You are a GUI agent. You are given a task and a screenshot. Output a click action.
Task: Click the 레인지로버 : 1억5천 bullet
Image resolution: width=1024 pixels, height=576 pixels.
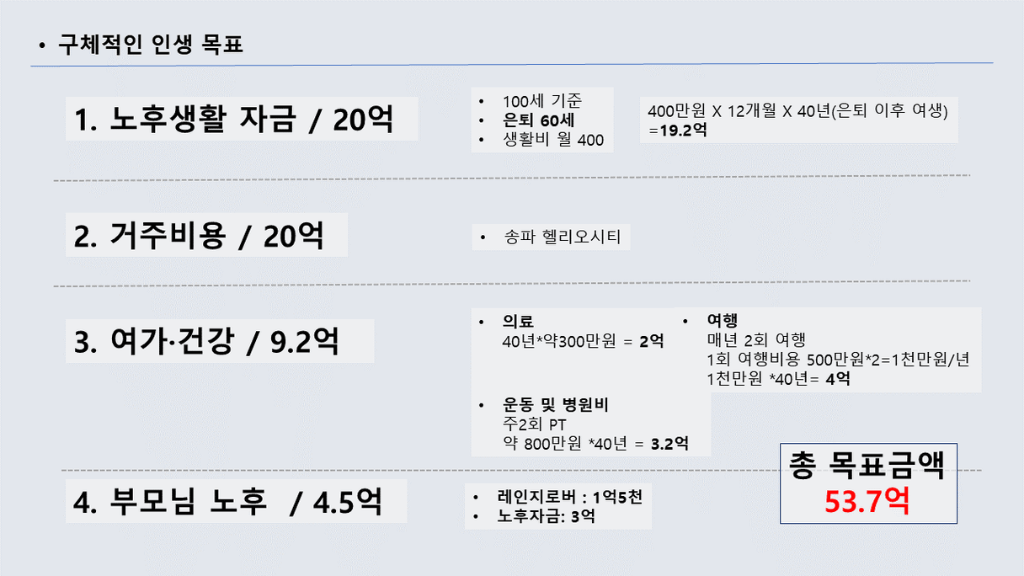pyautogui.click(x=569, y=497)
